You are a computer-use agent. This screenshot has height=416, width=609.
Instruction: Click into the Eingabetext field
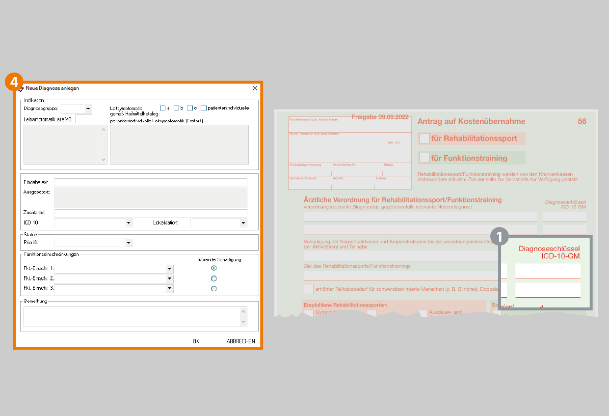click(x=150, y=183)
